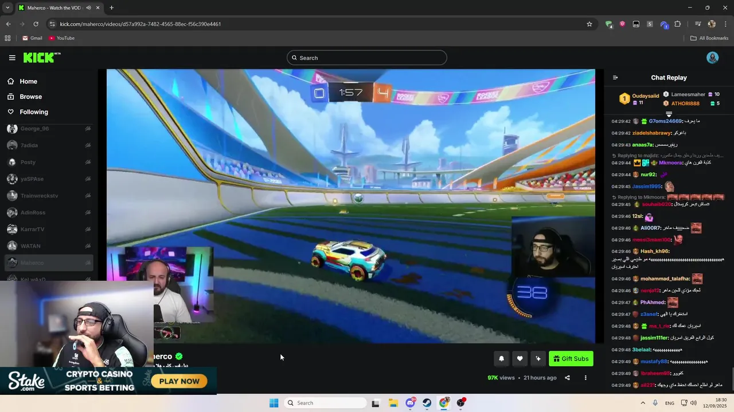This screenshot has height=412, width=734.
Task: Open the green extension with badge 4
Action: pyautogui.click(x=609, y=24)
